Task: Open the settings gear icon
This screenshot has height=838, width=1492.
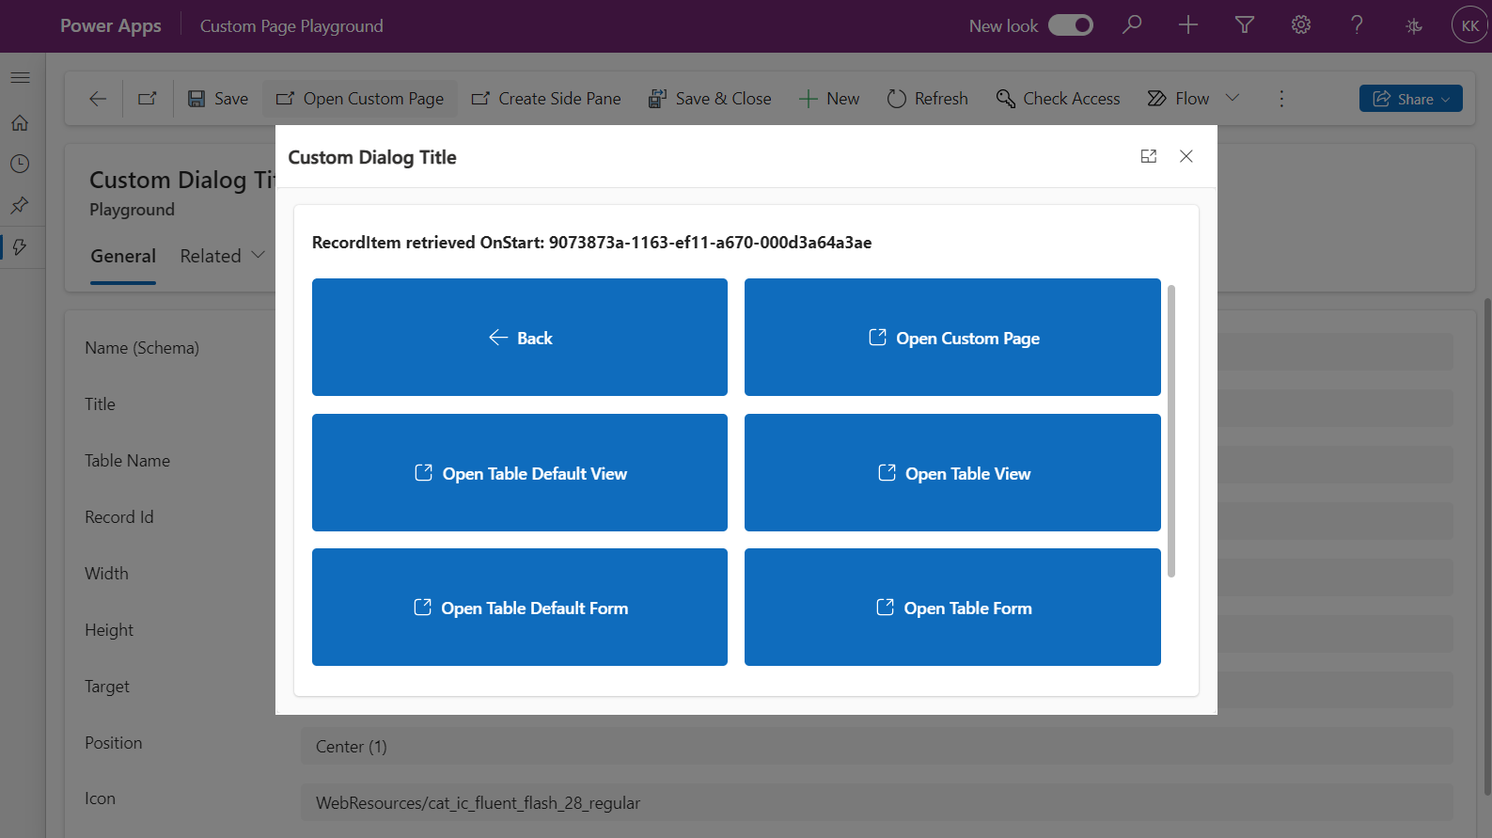Action: point(1301,25)
